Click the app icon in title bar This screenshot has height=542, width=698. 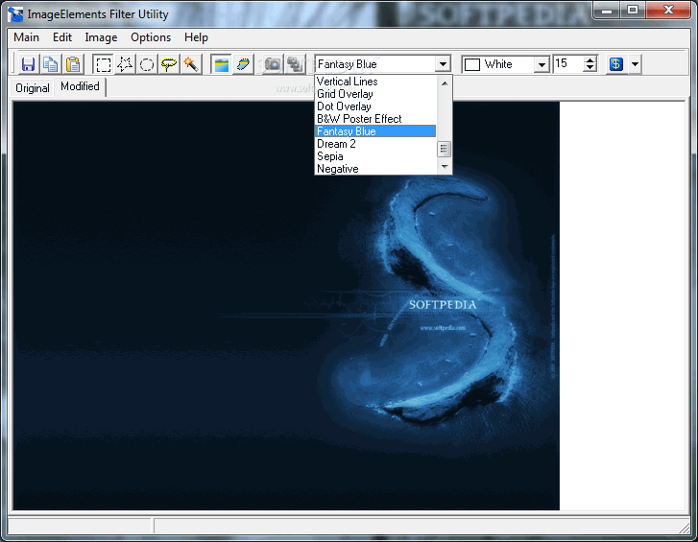click(x=16, y=14)
